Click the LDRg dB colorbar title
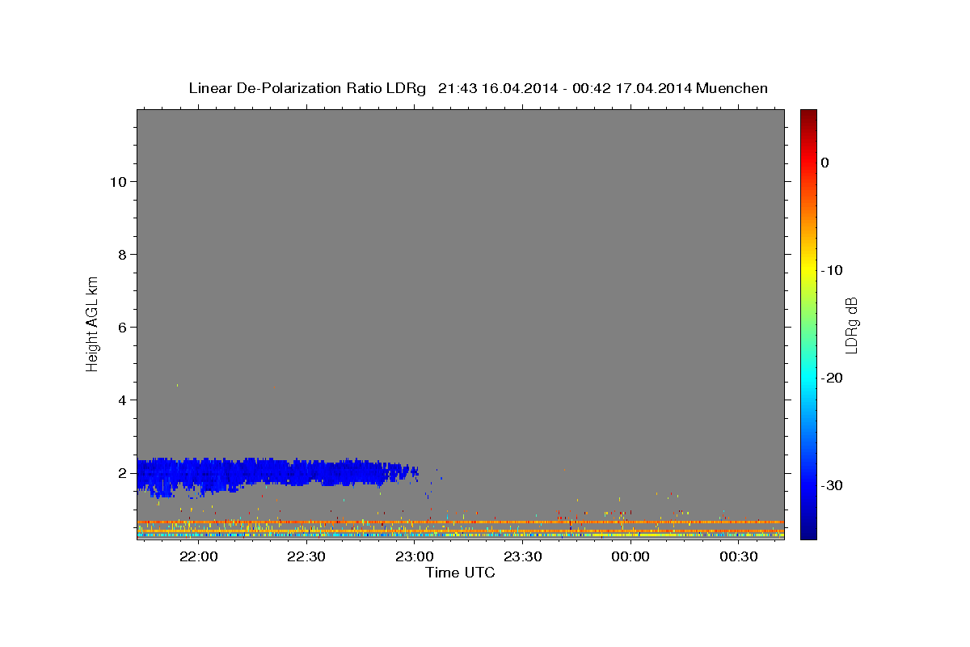 pyautogui.click(x=852, y=323)
